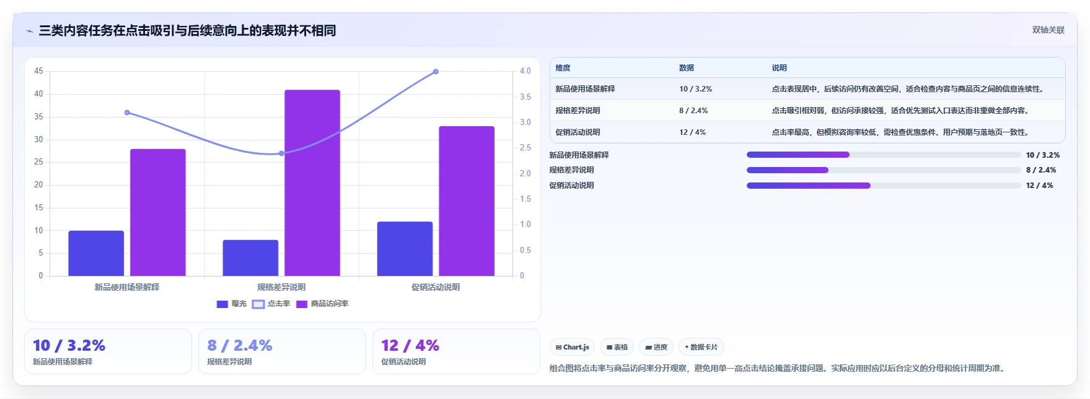Image resolution: width=1090 pixels, height=399 pixels.
Task: Click the 双轴关联 badge in the header
Action: (1048, 30)
